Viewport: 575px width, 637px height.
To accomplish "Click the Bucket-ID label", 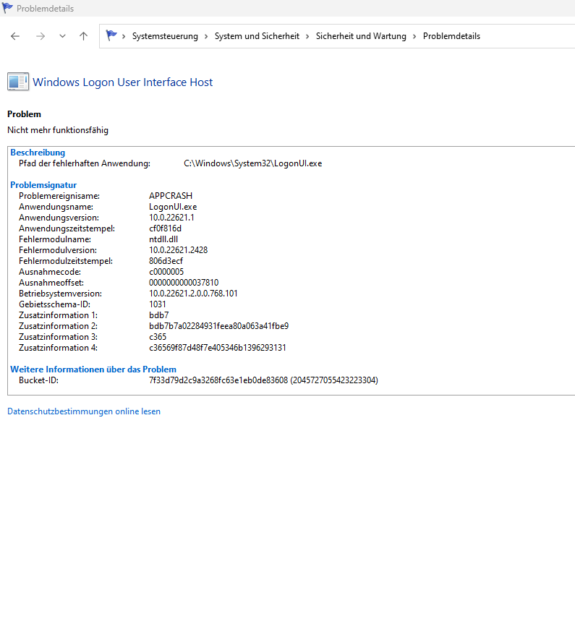I will pyautogui.click(x=38, y=380).
